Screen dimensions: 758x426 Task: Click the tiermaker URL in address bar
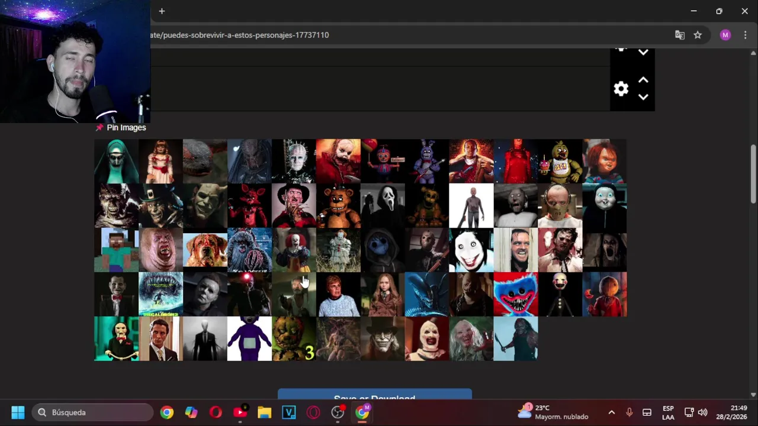239,35
